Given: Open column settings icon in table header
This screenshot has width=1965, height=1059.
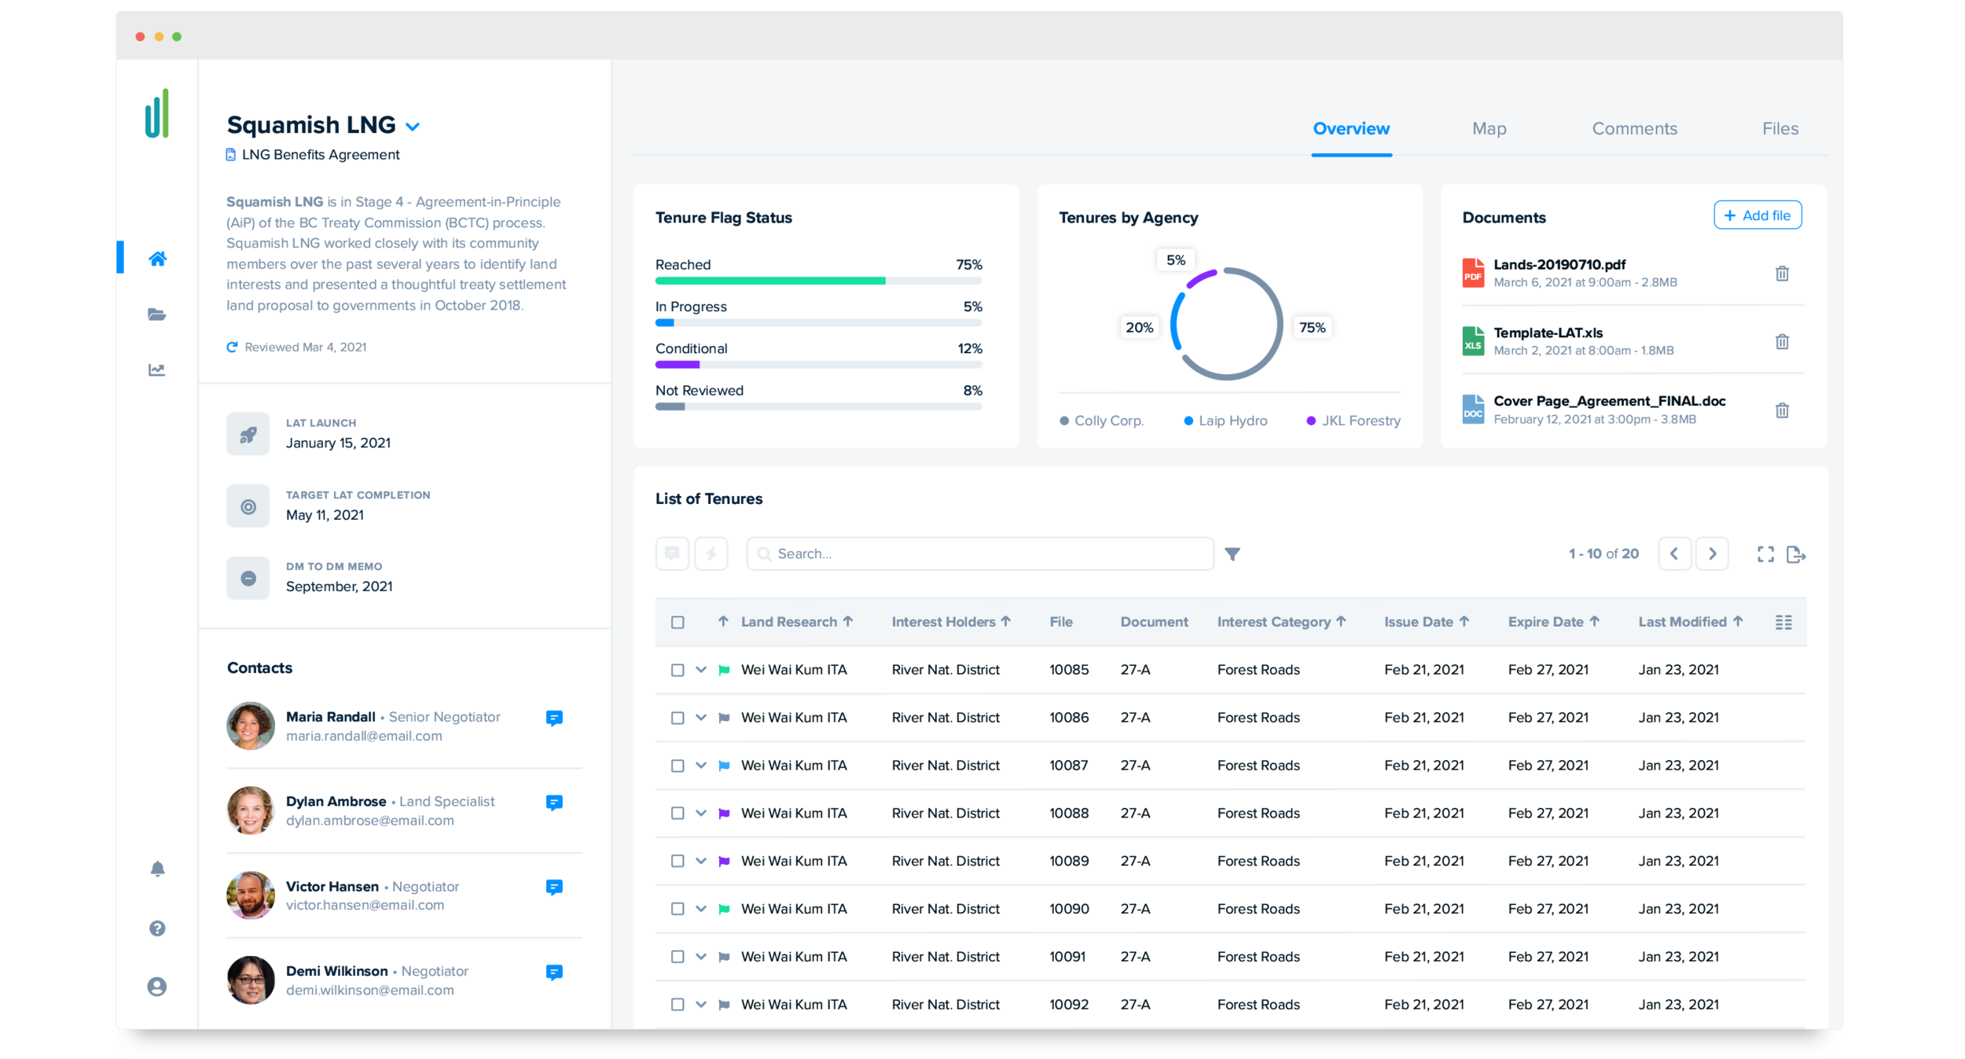Looking at the screenshot, I should [1783, 622].
